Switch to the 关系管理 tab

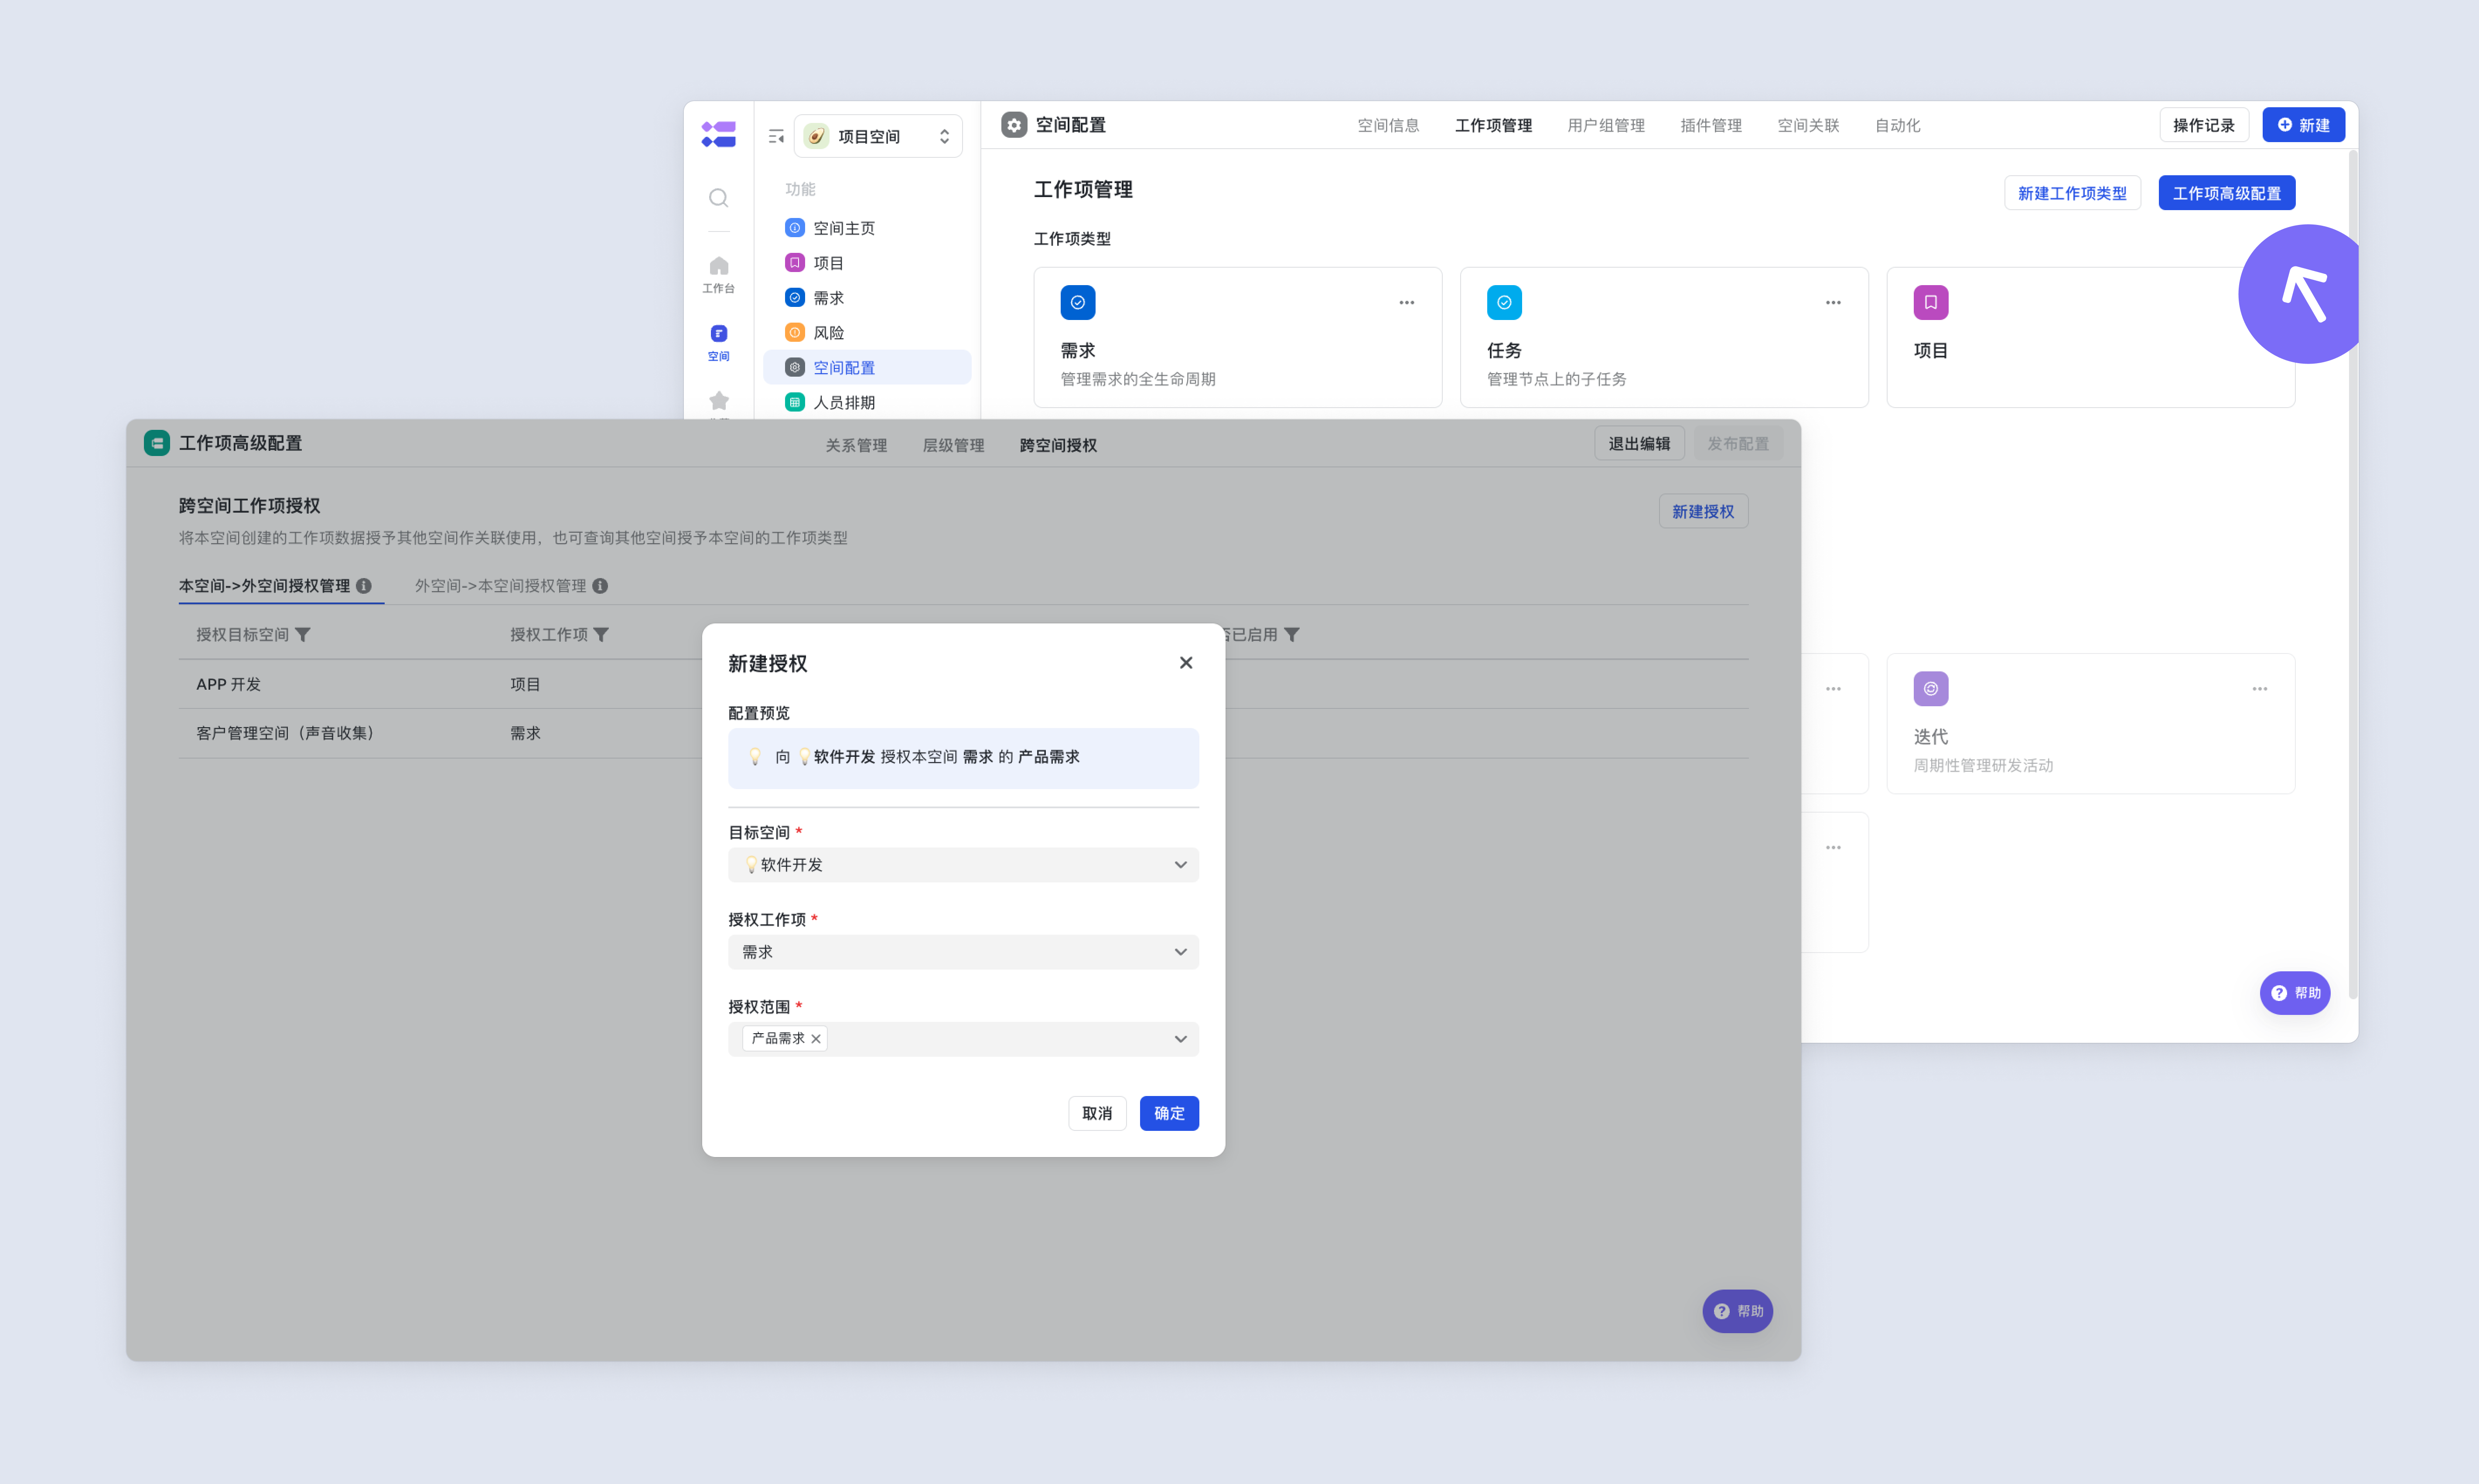pos(855,446)
